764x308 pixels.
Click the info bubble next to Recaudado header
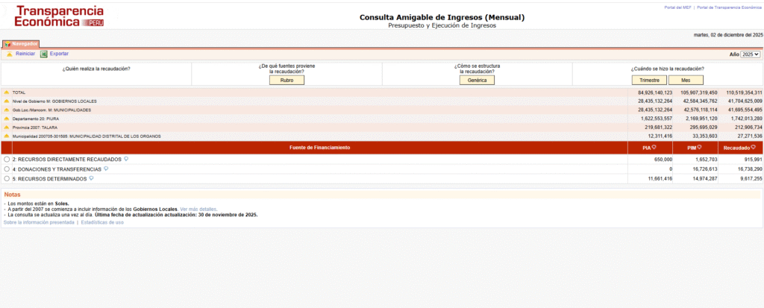click(x=754, y=148)
